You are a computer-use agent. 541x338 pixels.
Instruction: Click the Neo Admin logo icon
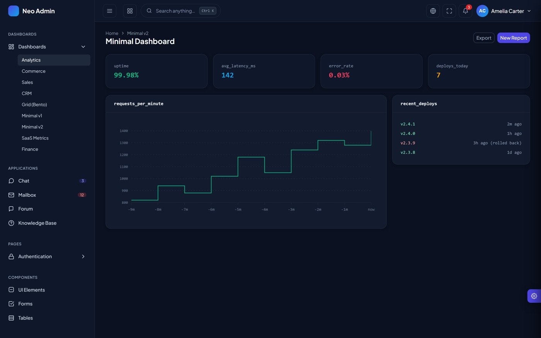tap(14, 11)
